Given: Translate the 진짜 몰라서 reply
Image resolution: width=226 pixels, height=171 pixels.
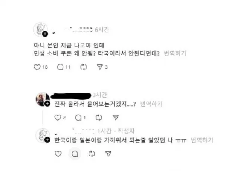Looking at the screenshot, I should (x=151, y=104).
